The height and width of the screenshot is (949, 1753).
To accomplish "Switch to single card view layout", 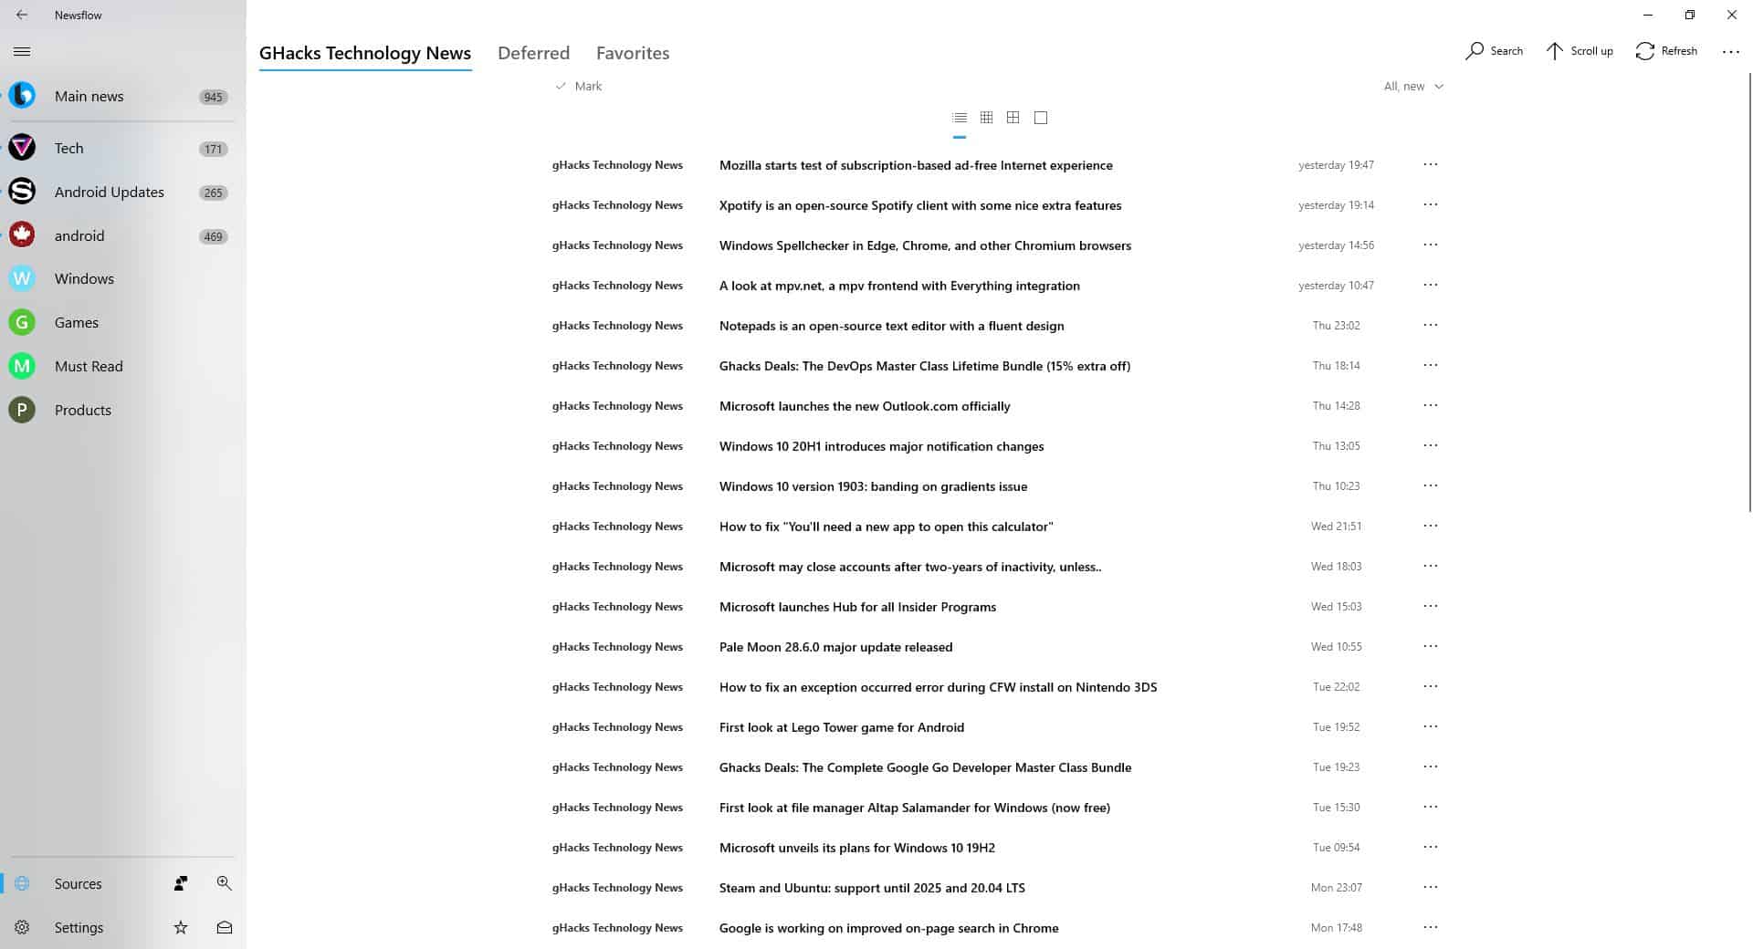I will [1041, 118].
